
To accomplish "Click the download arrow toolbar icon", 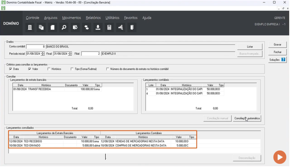I will coord(98,28).
